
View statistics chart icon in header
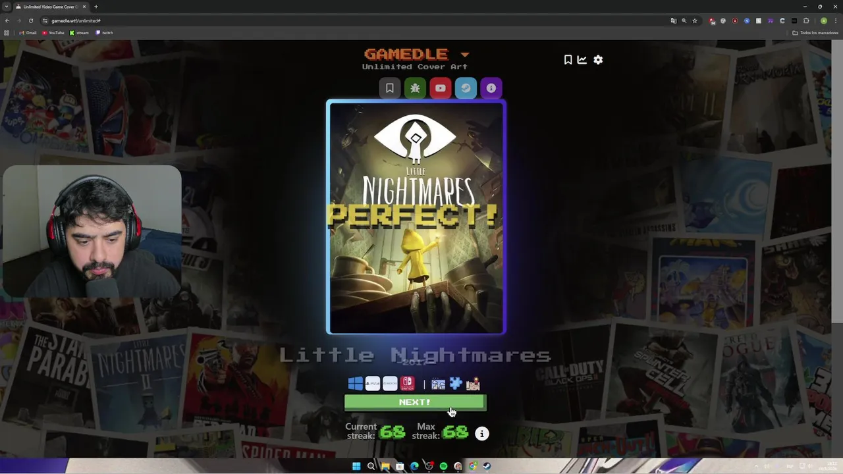click(x=582, y=60)
